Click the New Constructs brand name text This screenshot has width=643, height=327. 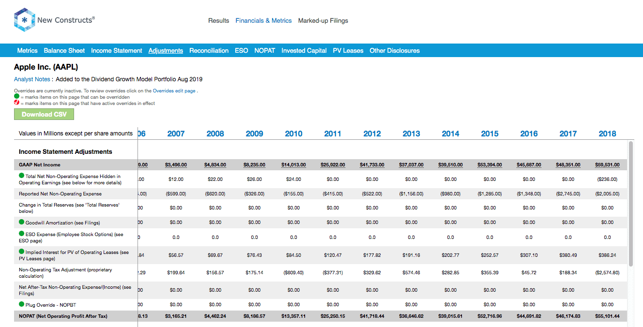[66, 20]
